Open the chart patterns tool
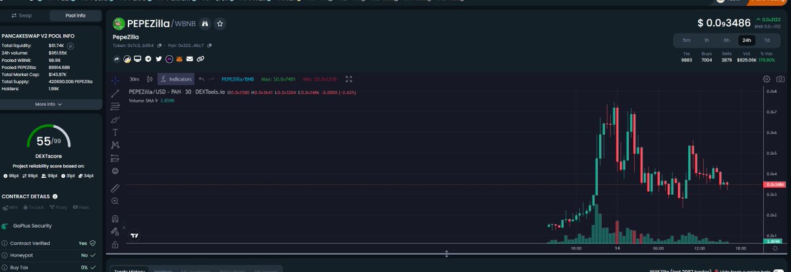This screenshot has height=272, width=791. tap(115, 145)
